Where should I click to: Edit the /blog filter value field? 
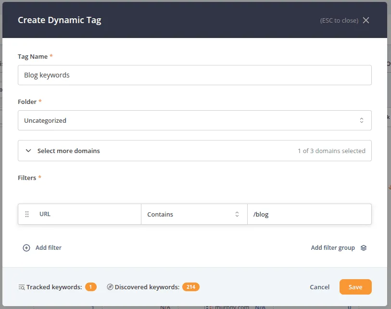pos(309,214)
